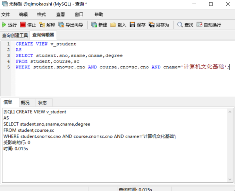Show the 信息 results tab
The width and height of the screenshot is (235, 191).
[x=10, y=102]
